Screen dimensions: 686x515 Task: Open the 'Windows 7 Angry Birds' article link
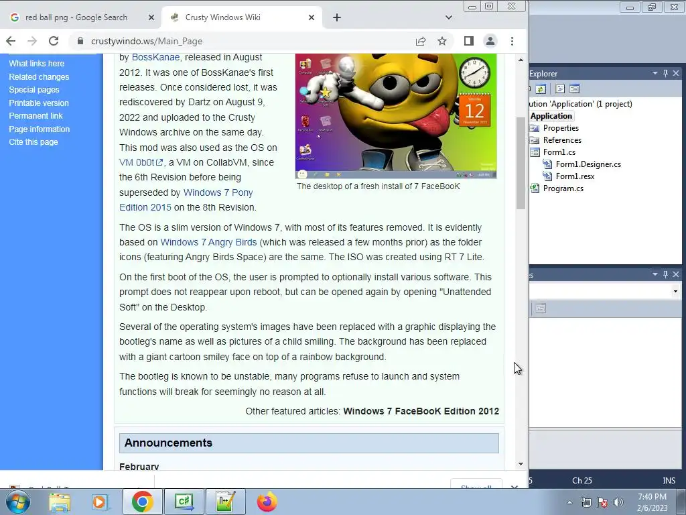point(209,242)
